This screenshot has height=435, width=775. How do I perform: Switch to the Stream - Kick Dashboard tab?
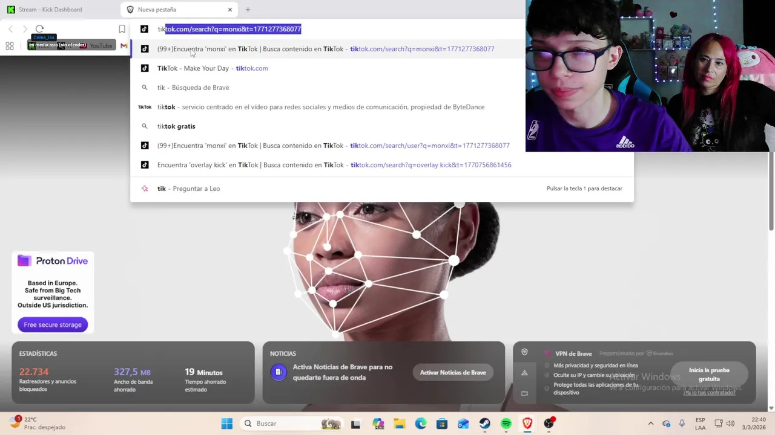tap(59, 10)
